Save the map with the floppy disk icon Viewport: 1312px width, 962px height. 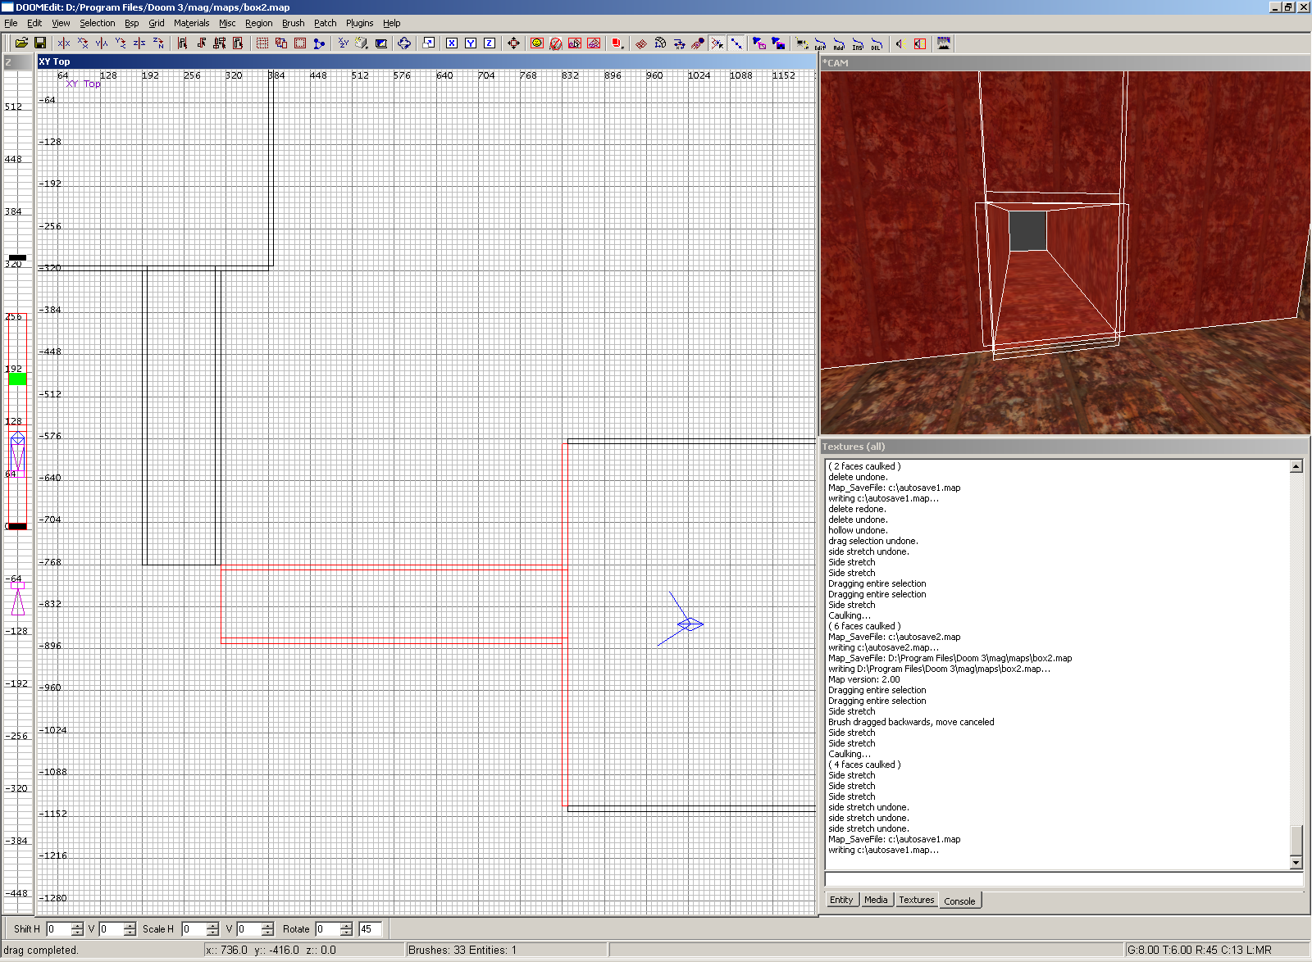(39, 43)
